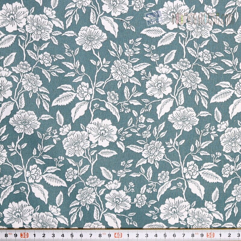The width and height of the screenshot is (241, 241).
Task: Click the red "40" mark on the ruler
Action: click(118, 235)
